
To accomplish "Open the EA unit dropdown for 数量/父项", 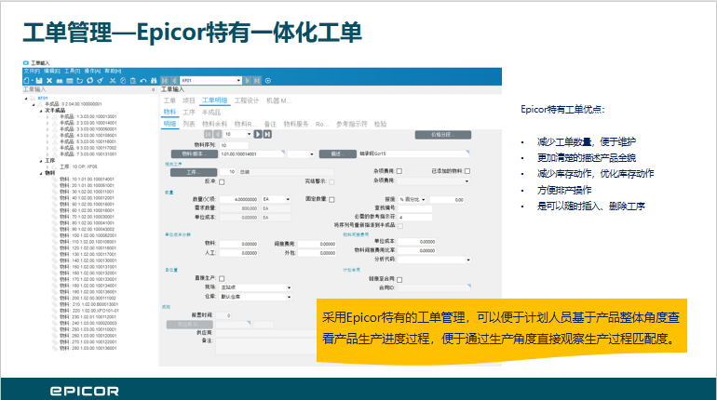I will (288, 199).
